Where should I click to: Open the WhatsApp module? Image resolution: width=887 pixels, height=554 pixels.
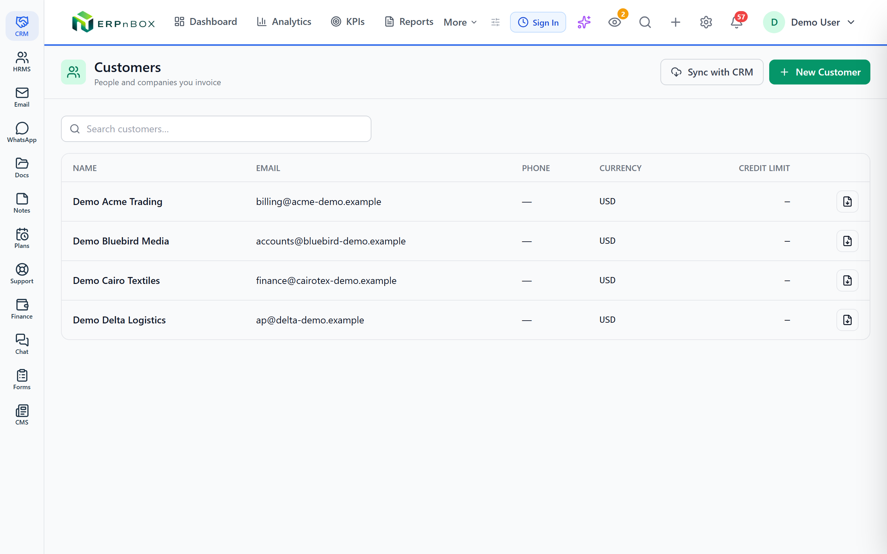(x=21, y=132)
